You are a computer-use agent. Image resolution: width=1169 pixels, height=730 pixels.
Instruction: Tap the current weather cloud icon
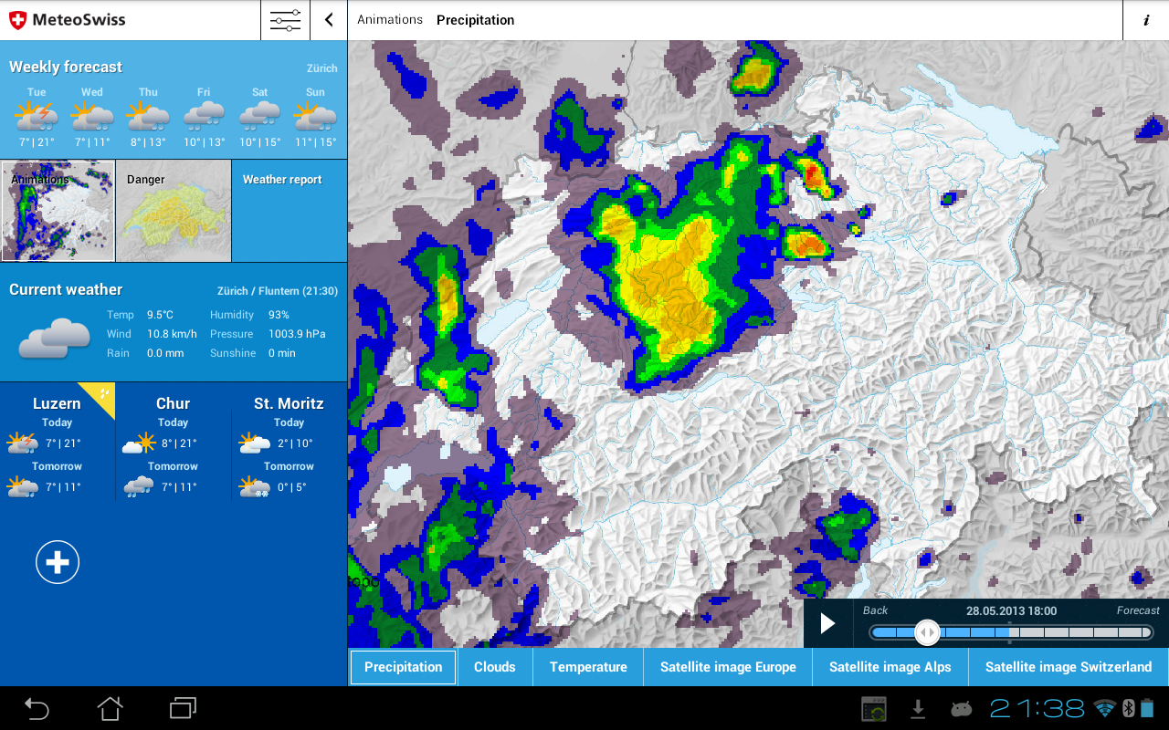point(54,338)
